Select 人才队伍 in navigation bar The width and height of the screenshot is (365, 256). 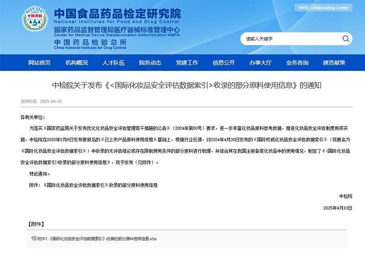point(113,63)
